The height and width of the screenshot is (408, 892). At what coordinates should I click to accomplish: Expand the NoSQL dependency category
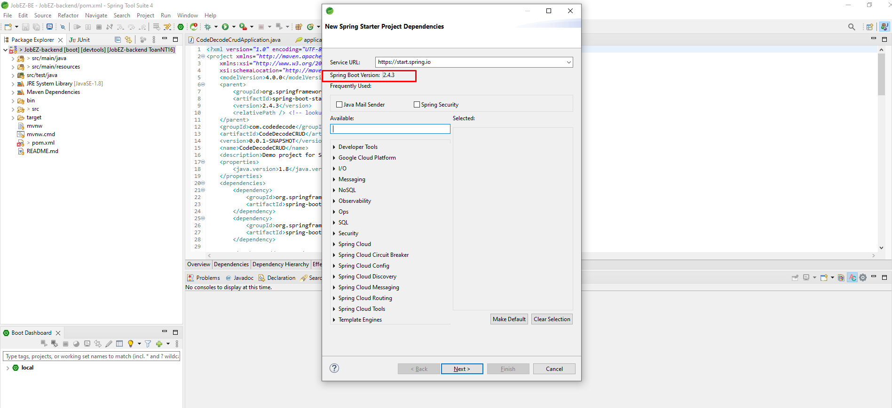point(334,190)
